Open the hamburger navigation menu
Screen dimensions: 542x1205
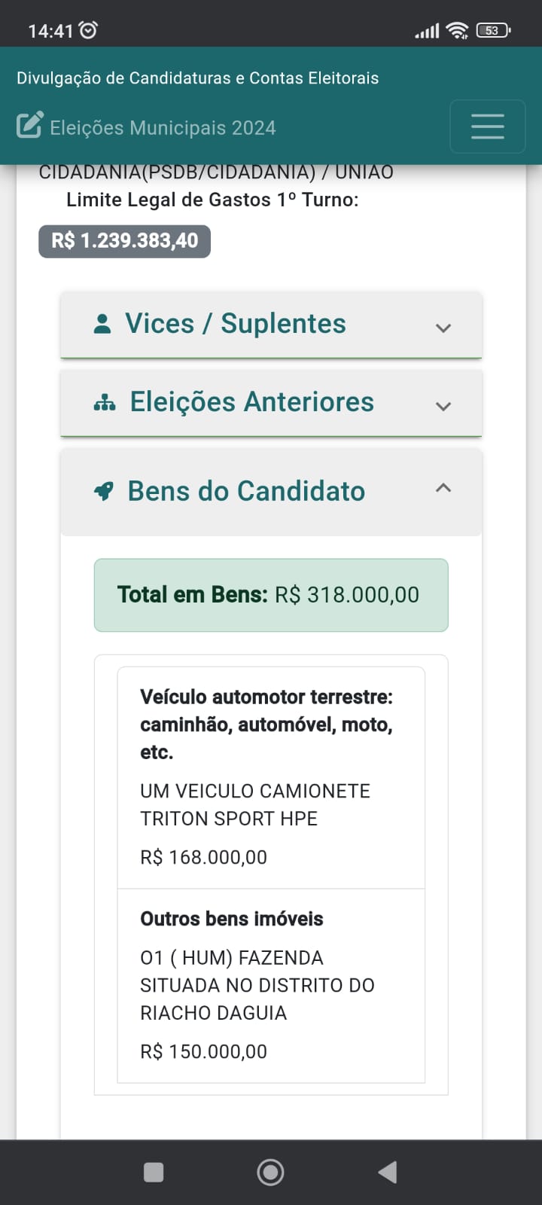point(487,127)
